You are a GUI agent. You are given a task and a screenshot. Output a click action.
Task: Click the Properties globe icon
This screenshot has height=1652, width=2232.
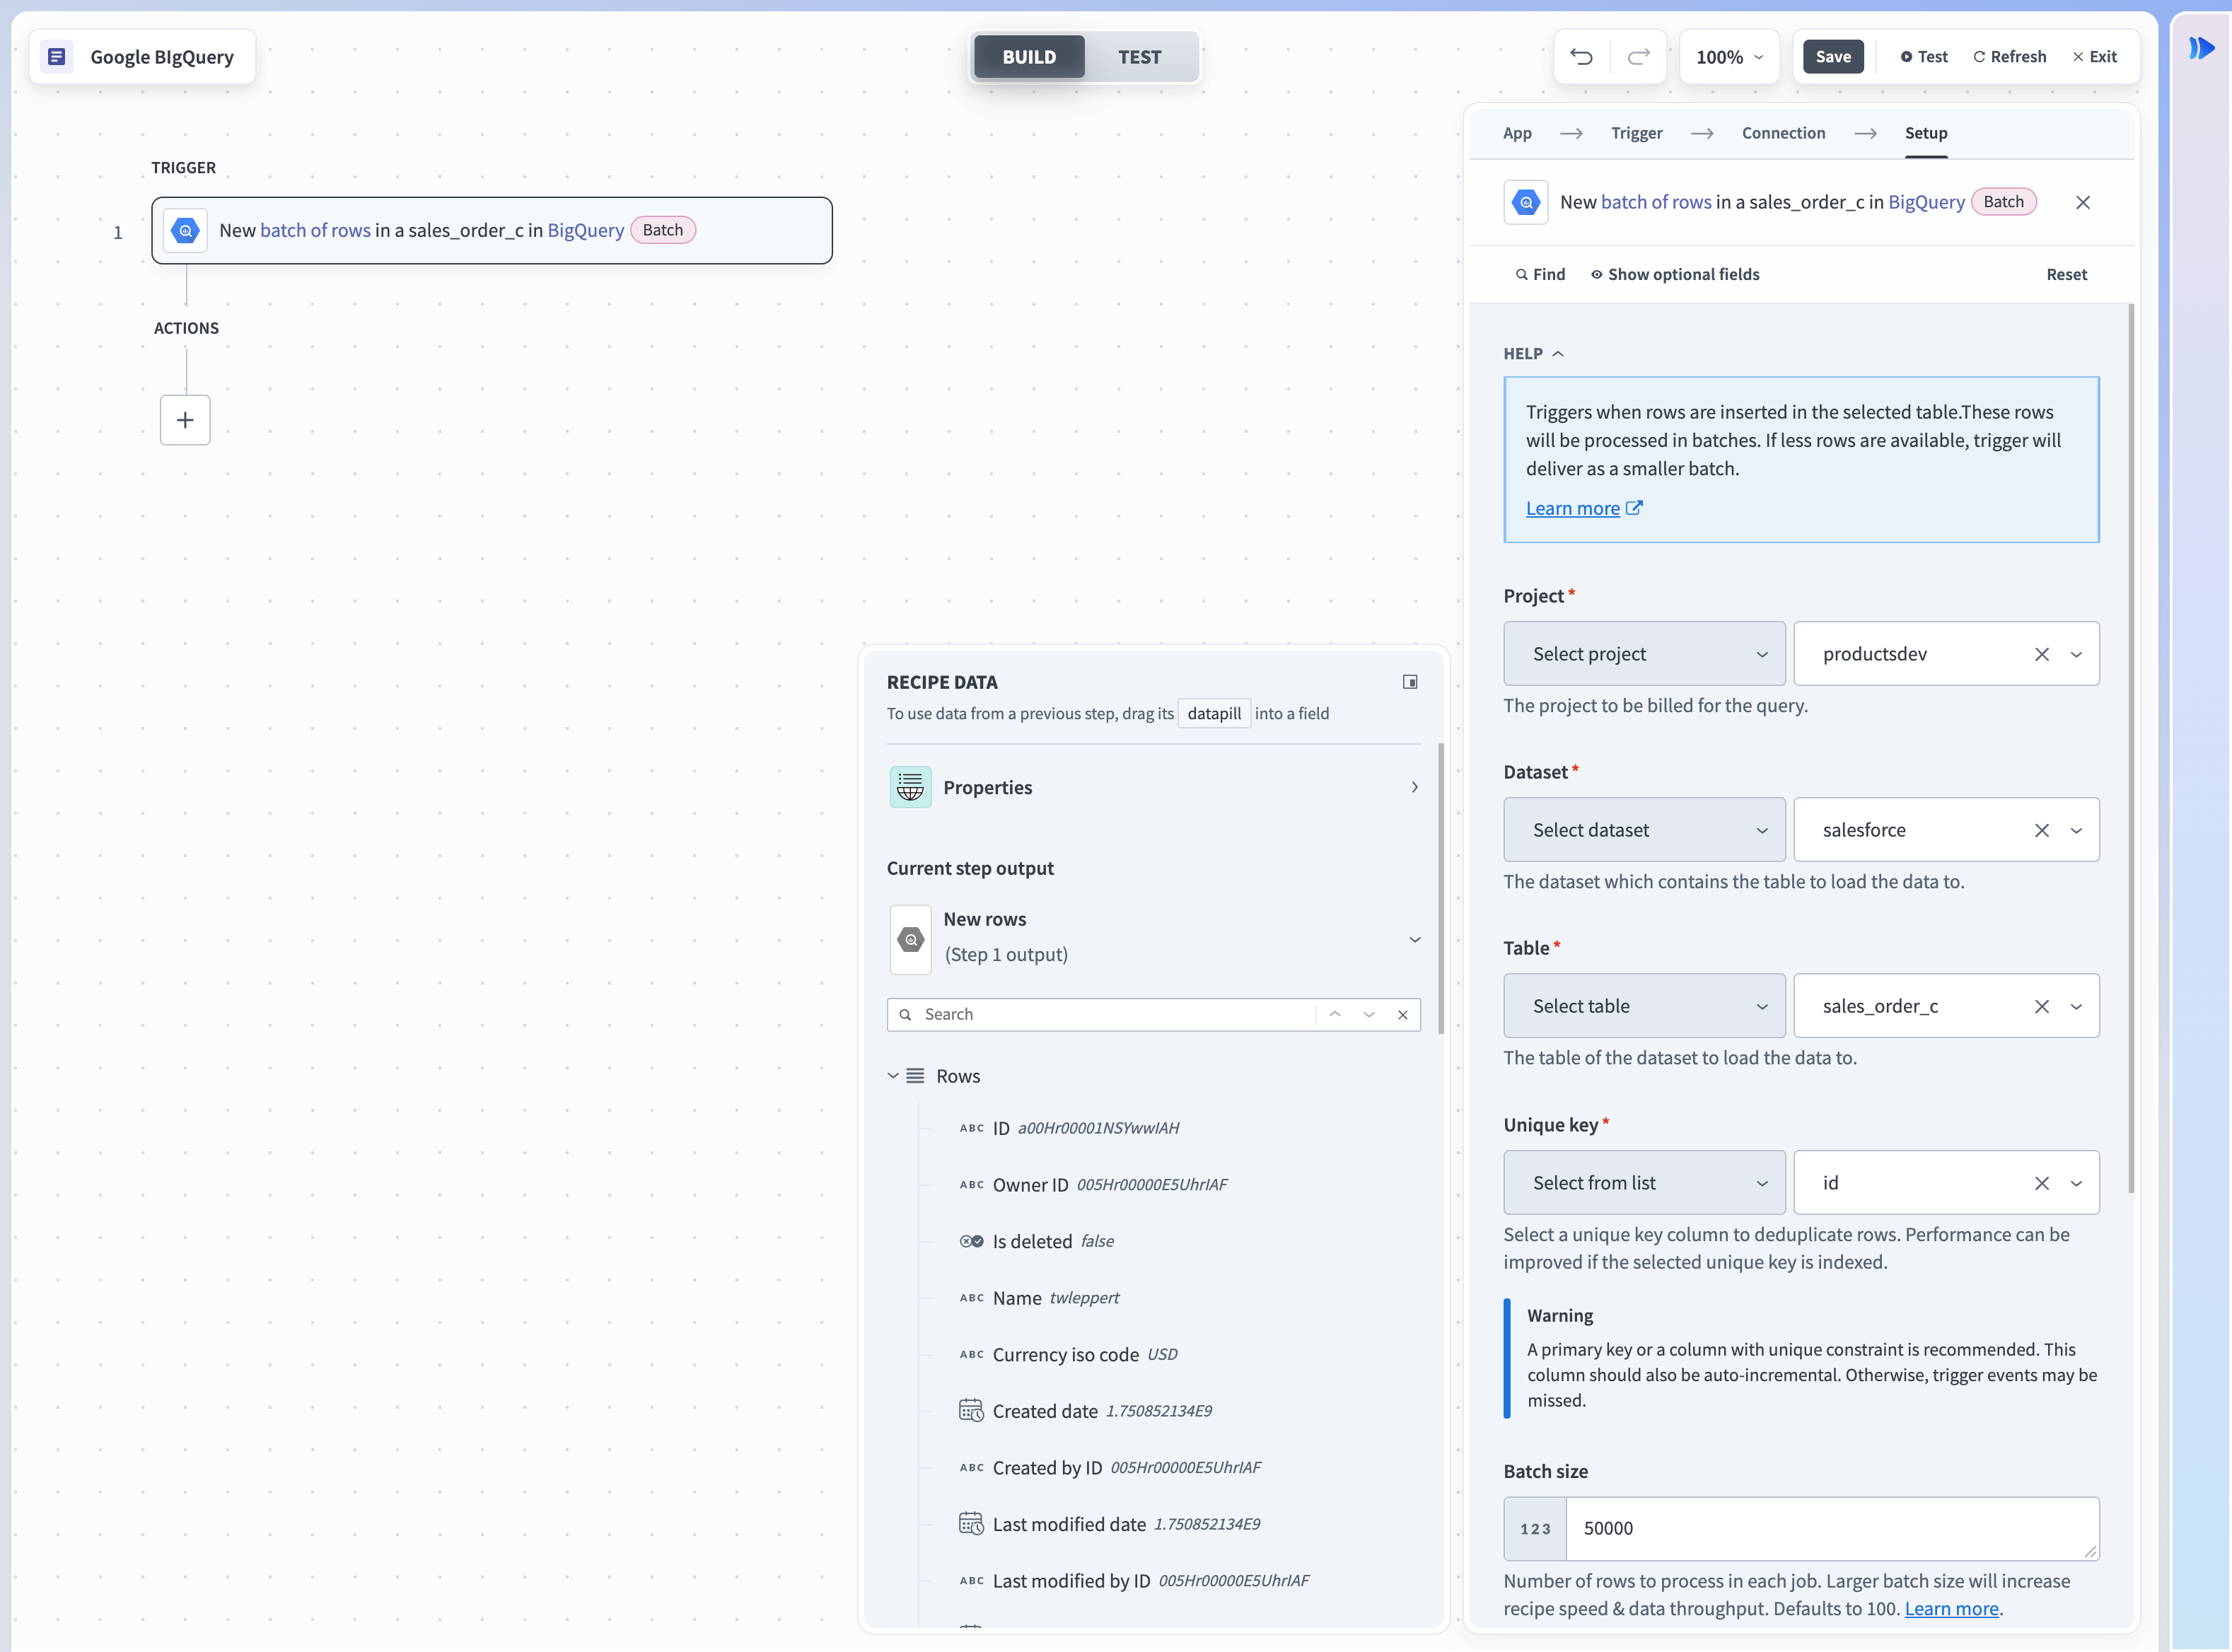pyautogui.click(x=910, y=787)
